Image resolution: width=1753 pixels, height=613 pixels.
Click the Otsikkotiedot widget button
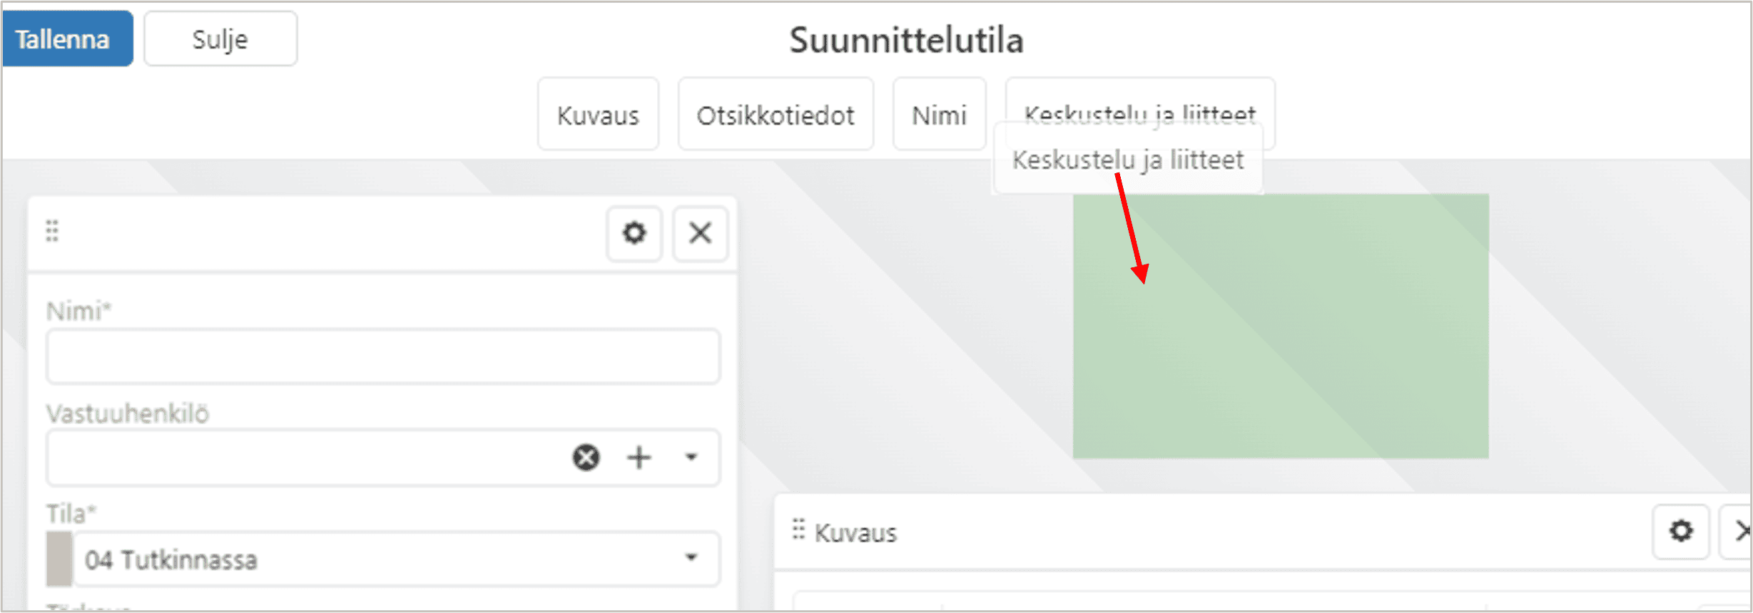coord(776,115)
